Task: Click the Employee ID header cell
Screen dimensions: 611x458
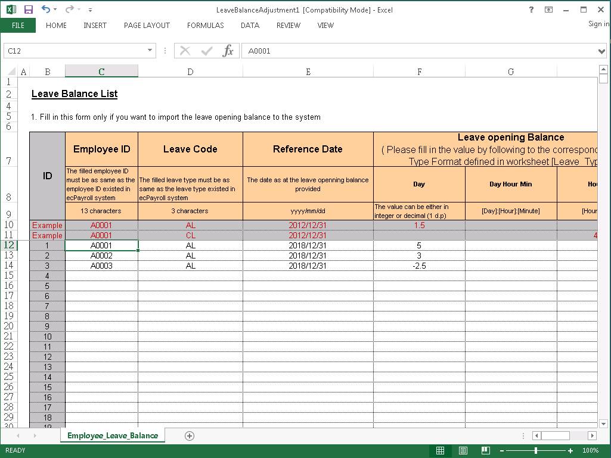Action: click(x=101, y=149)
